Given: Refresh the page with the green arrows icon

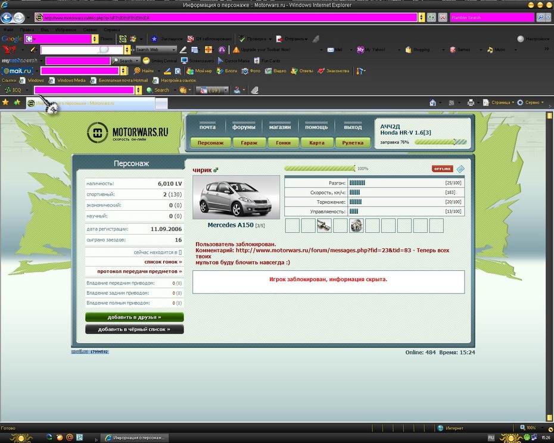Looking at the screenshot, I should pos(431,17).
